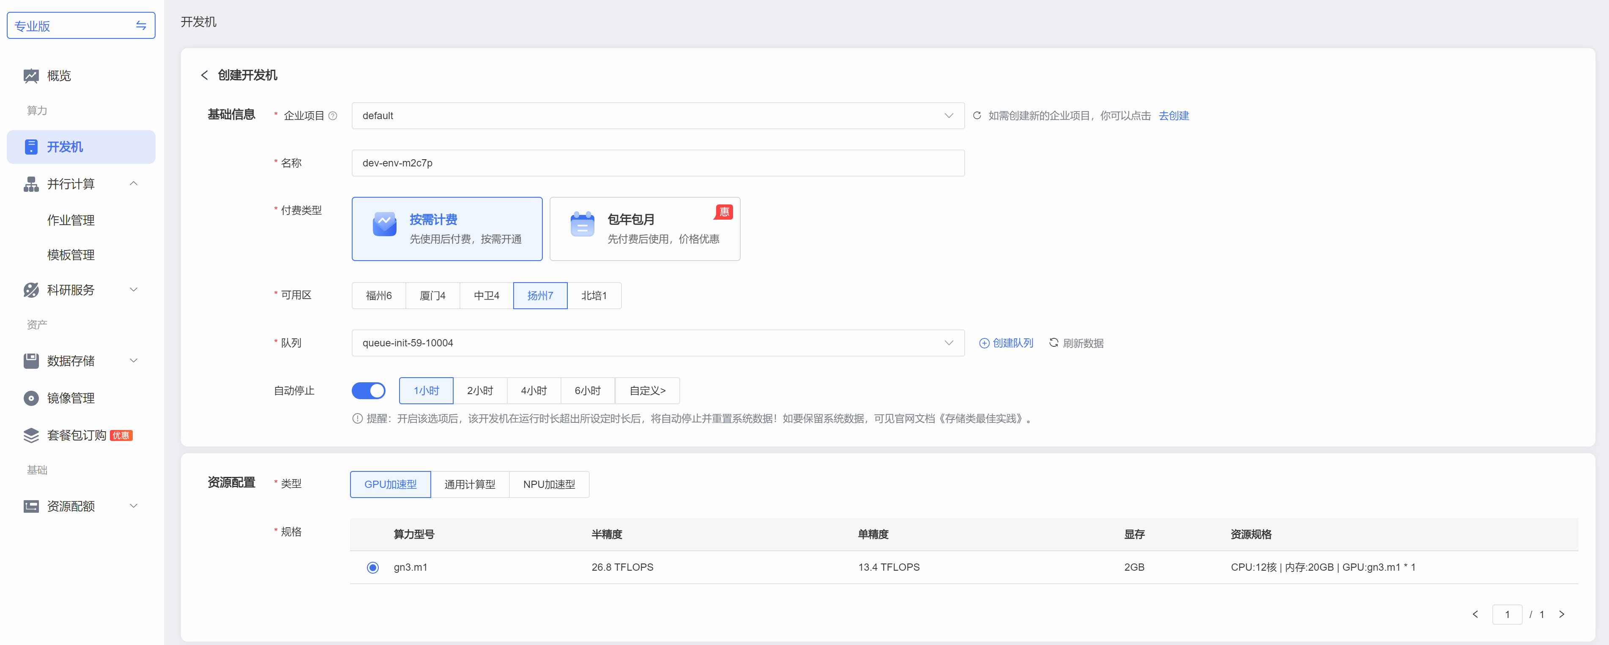Click the help icon beside 企业项目

click(333, 115)
